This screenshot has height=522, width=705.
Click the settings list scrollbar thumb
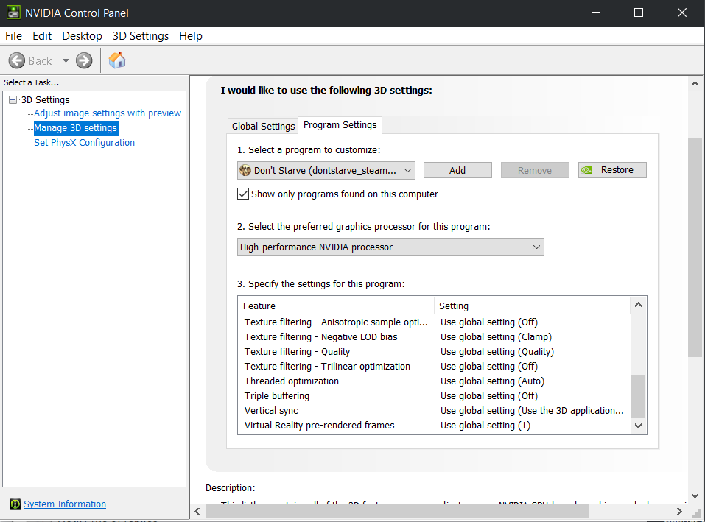(x=638, y=397)
